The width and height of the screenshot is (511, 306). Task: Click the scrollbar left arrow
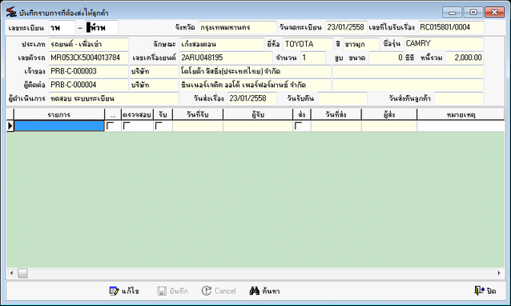pos(11,273)
